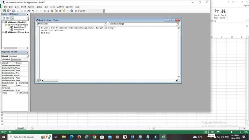
Task: Click the View Microsoft Excel toolbar icon
Action: pyautogui.click(x=4, y=11)
